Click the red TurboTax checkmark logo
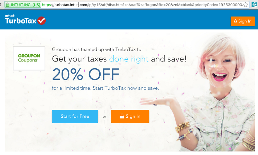Screen dimensions: 258x155 coord(42,21)
